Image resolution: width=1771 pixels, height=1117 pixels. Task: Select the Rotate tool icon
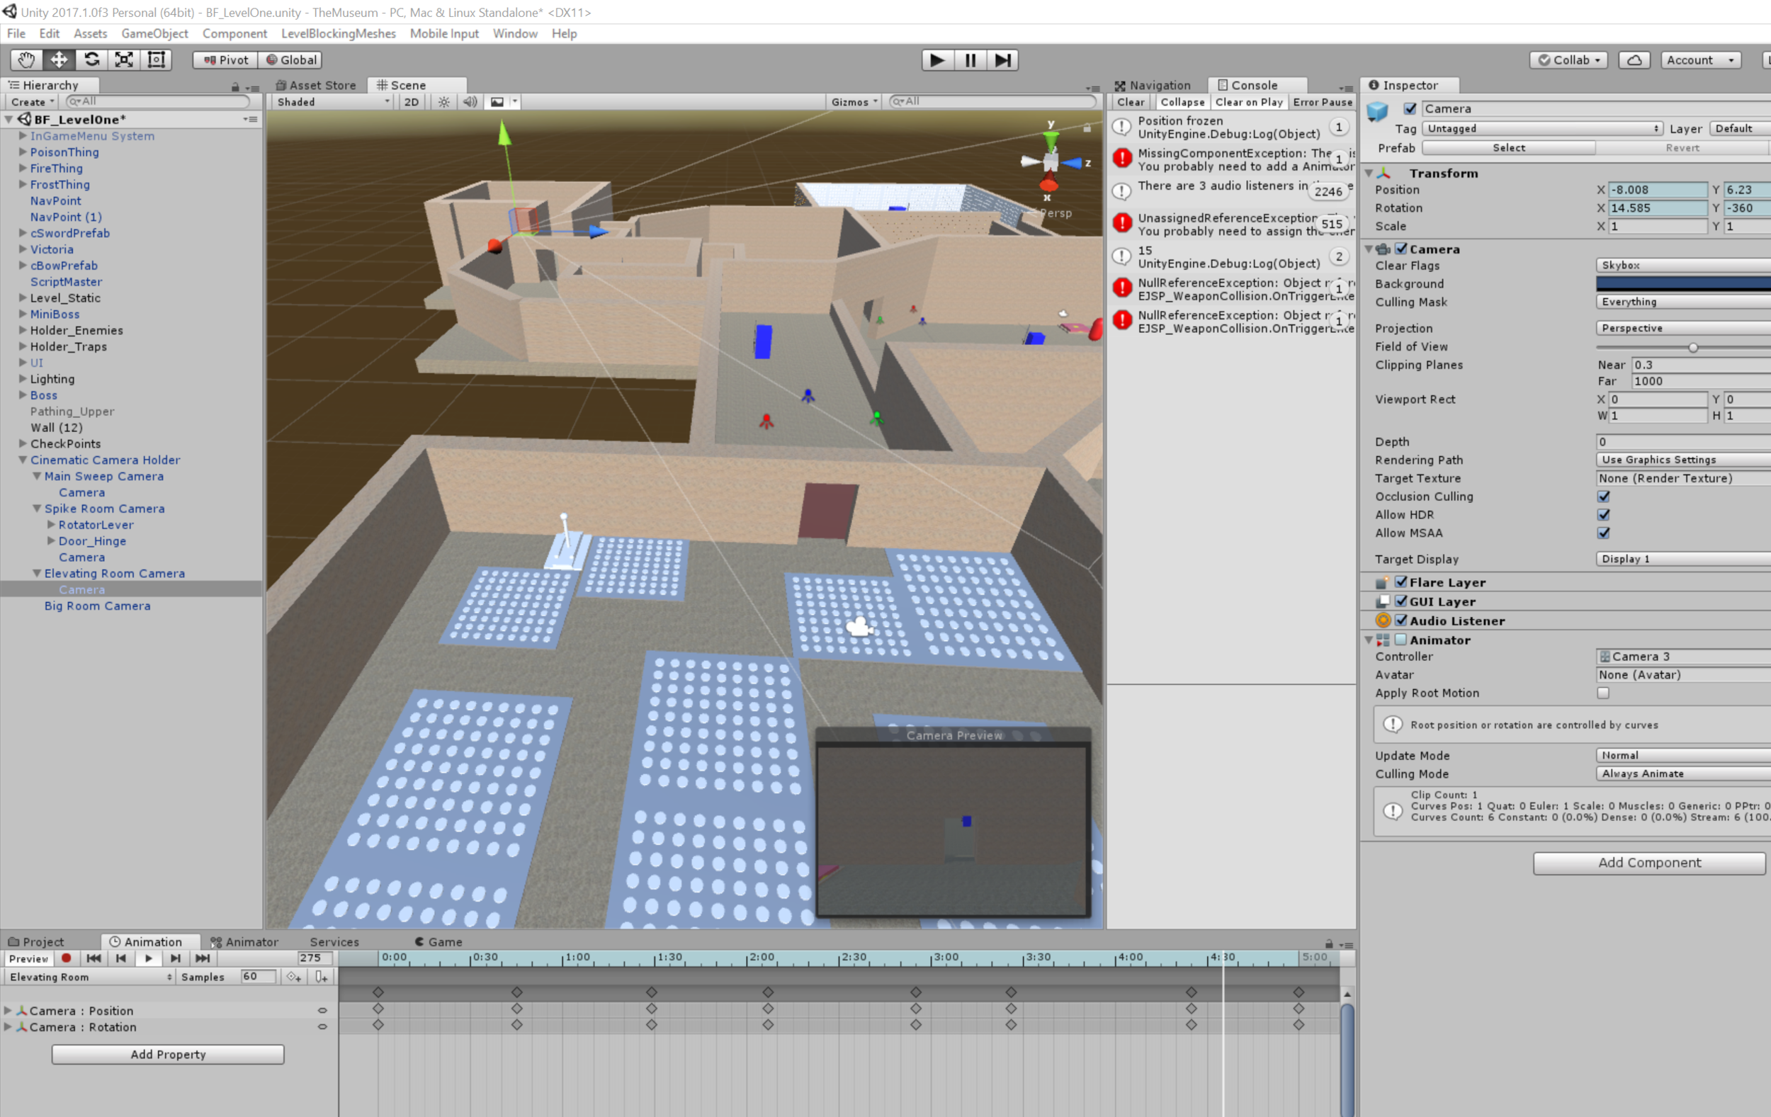pyautogui.click(x=91, y=59)
